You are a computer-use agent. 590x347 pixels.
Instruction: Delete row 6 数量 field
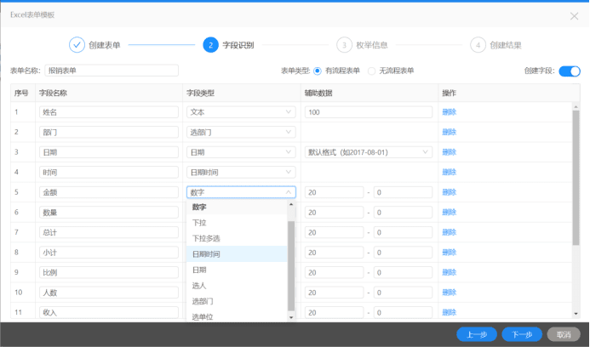pyautogui.click(x=449, y=213)
